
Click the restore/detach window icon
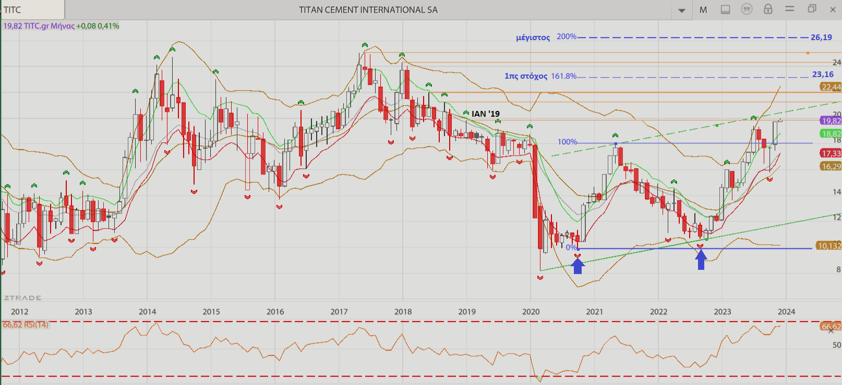(x=812, y=9)
